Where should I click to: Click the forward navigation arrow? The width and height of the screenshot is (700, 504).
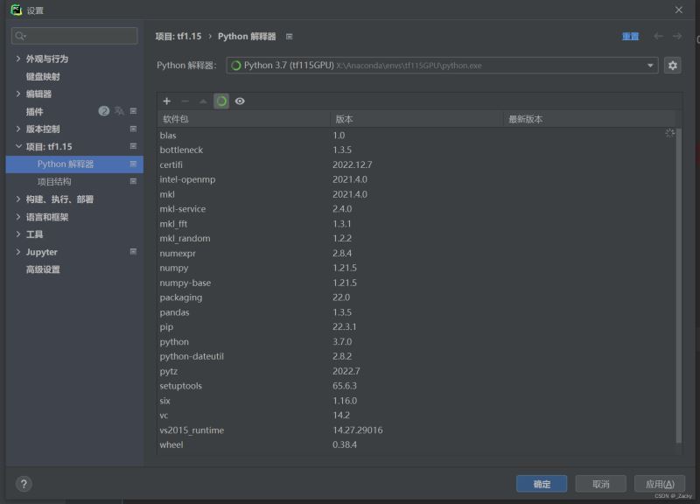[x=677, y=36]
